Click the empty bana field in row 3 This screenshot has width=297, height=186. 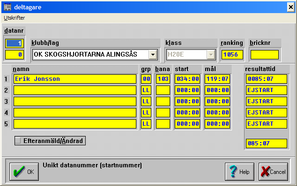[163, 101]
